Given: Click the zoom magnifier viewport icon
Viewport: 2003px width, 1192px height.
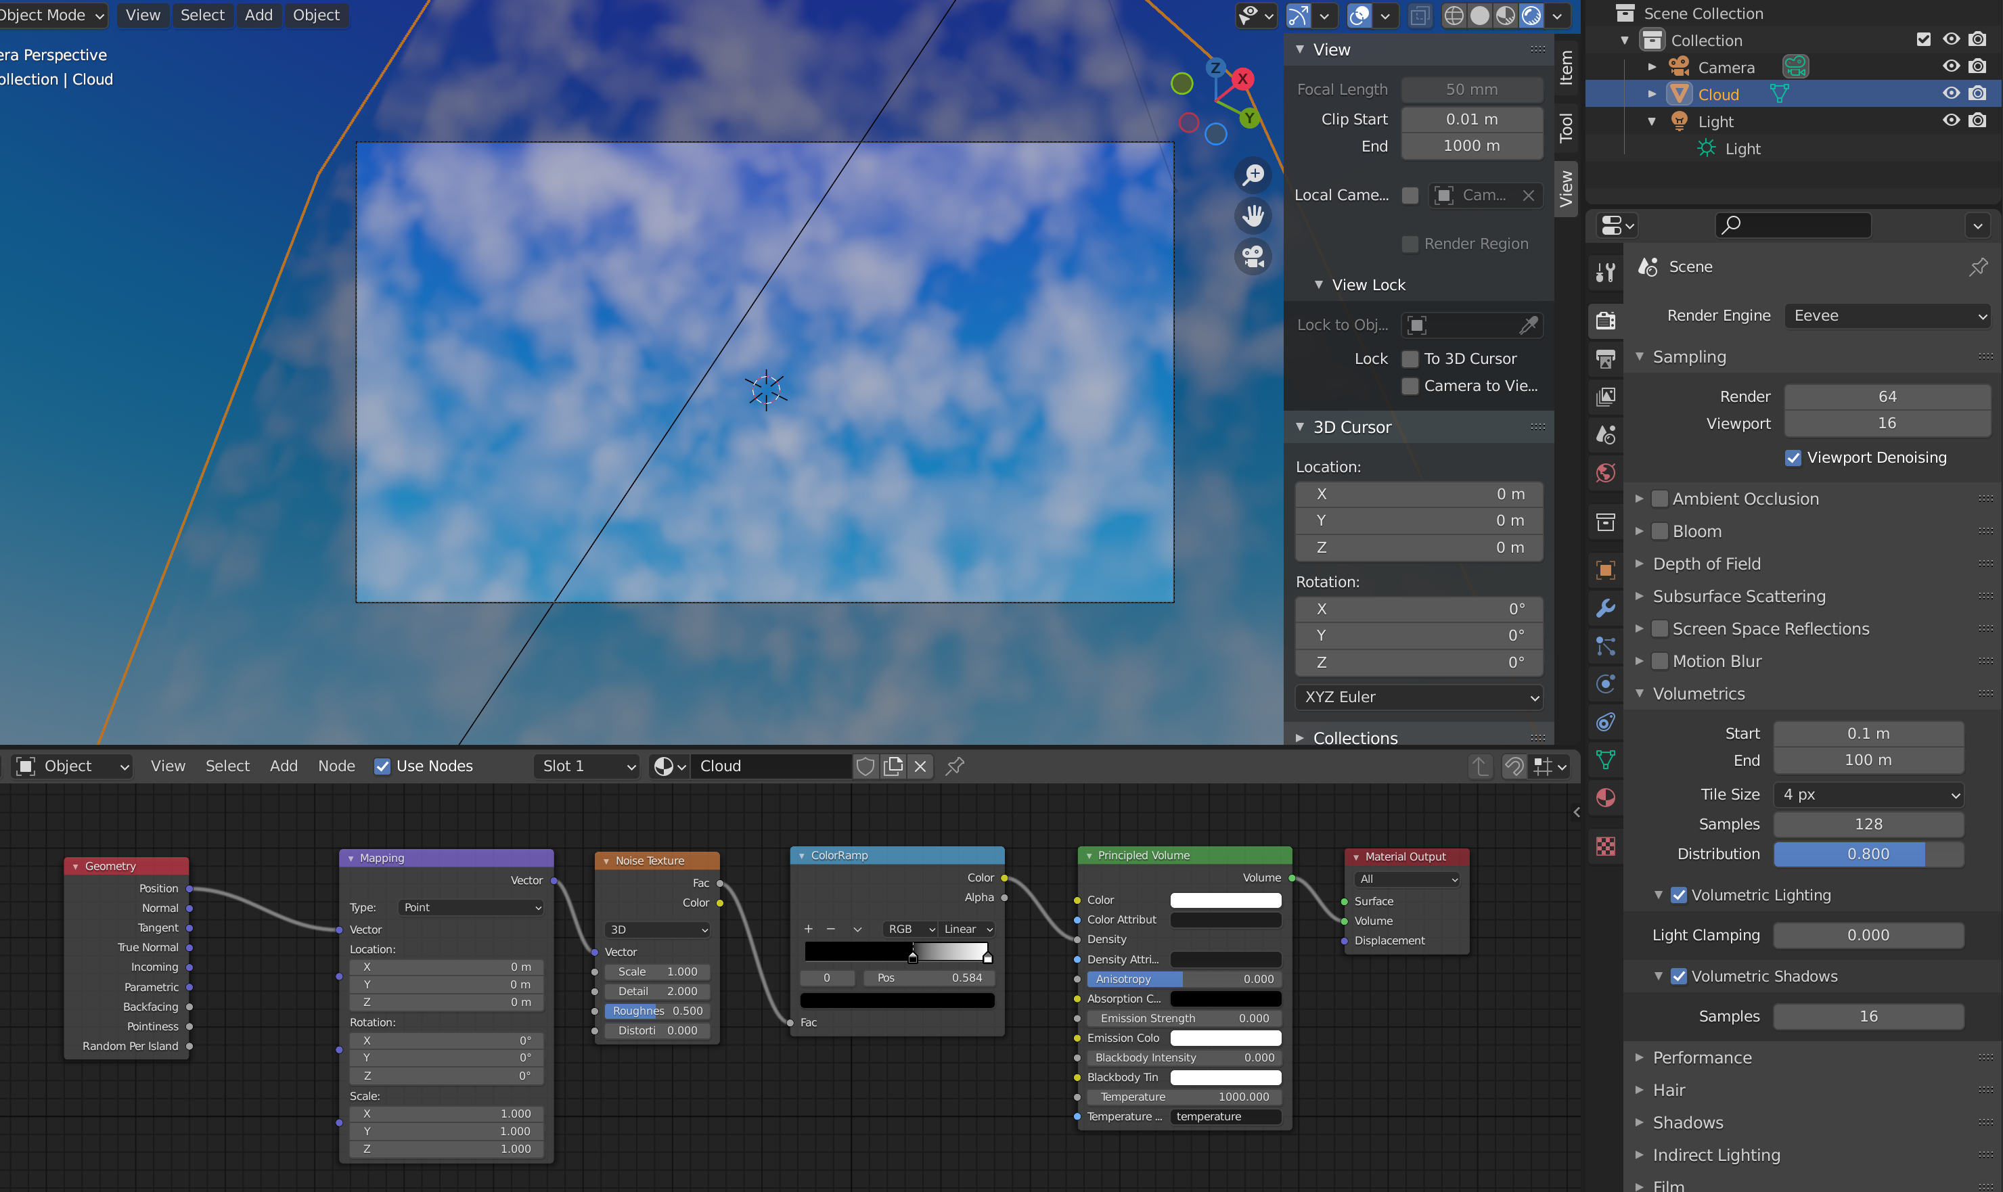Looking at the screenshot, I should coord(1253,175).
